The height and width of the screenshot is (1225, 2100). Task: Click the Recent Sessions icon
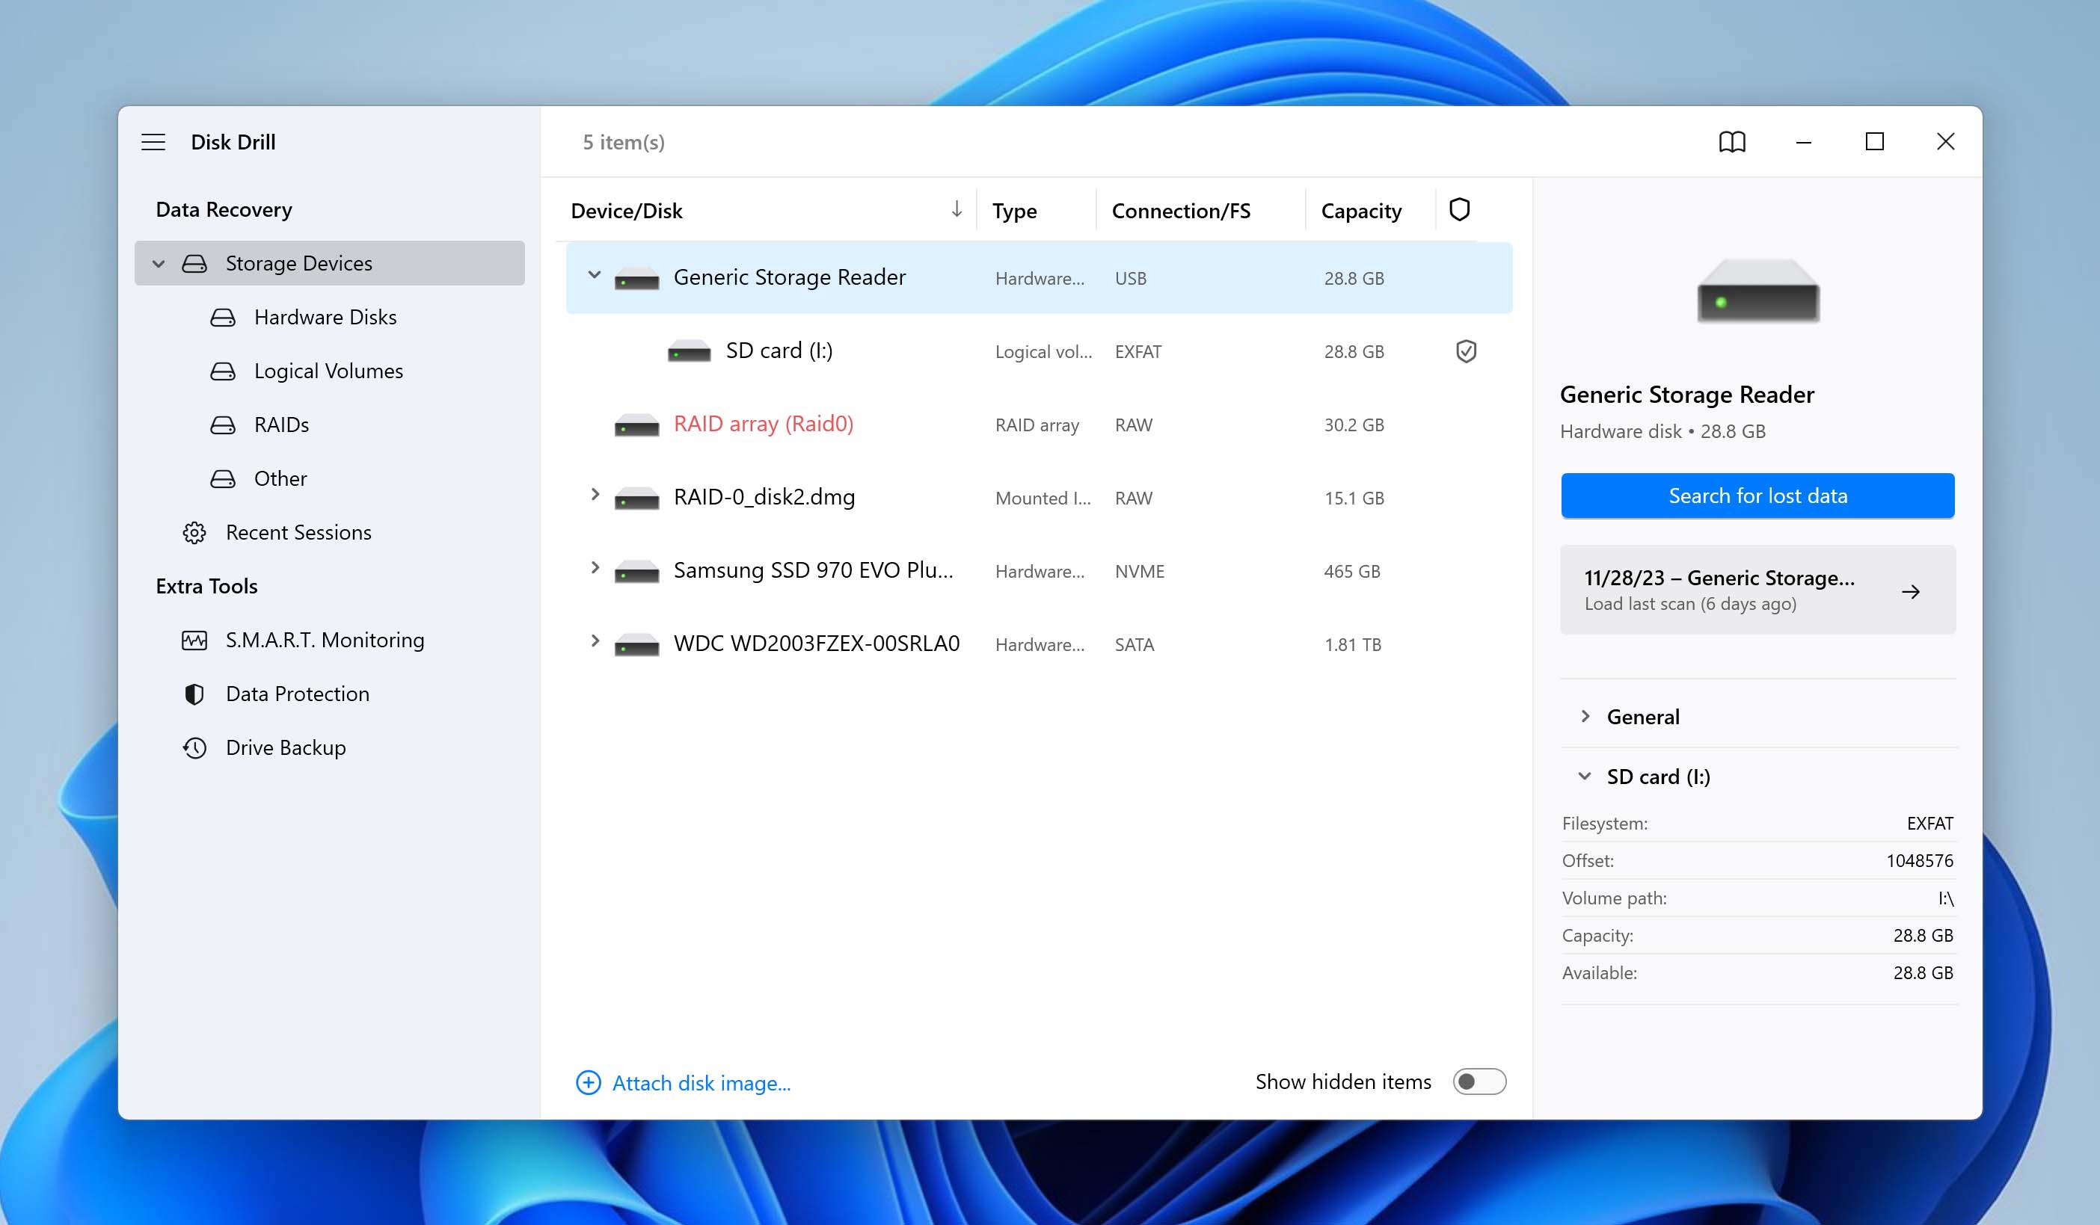point(194,531)
